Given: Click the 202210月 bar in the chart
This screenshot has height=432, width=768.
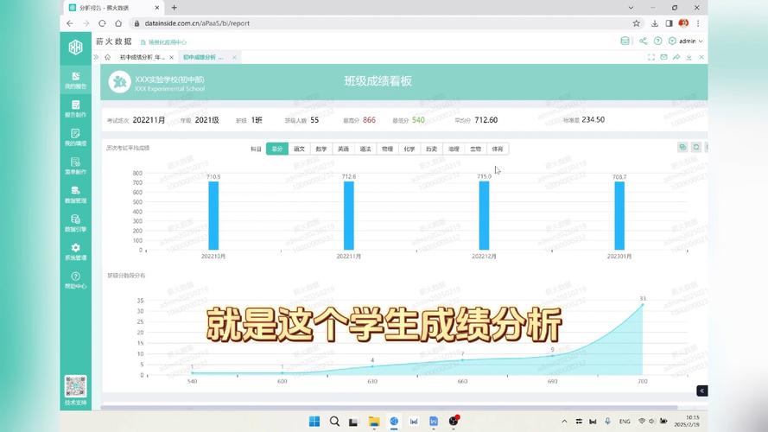Looking at the screenshot, I should (x=213, y=215).
